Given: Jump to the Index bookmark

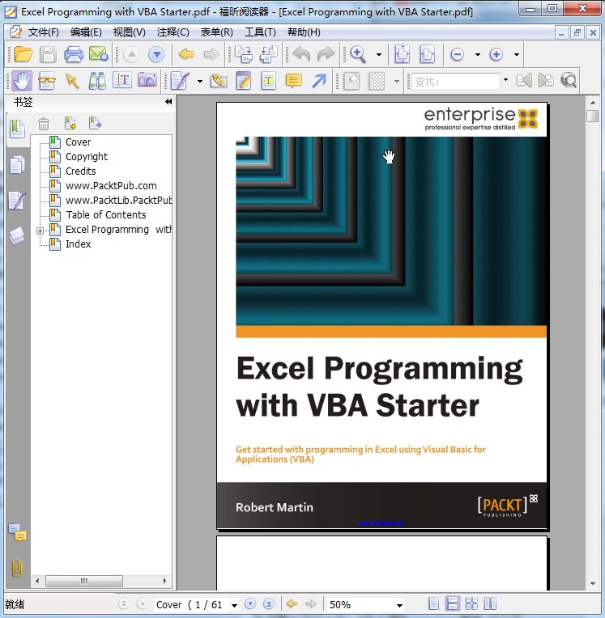Looking at the screenshot, I should click(x=78, y=244).
